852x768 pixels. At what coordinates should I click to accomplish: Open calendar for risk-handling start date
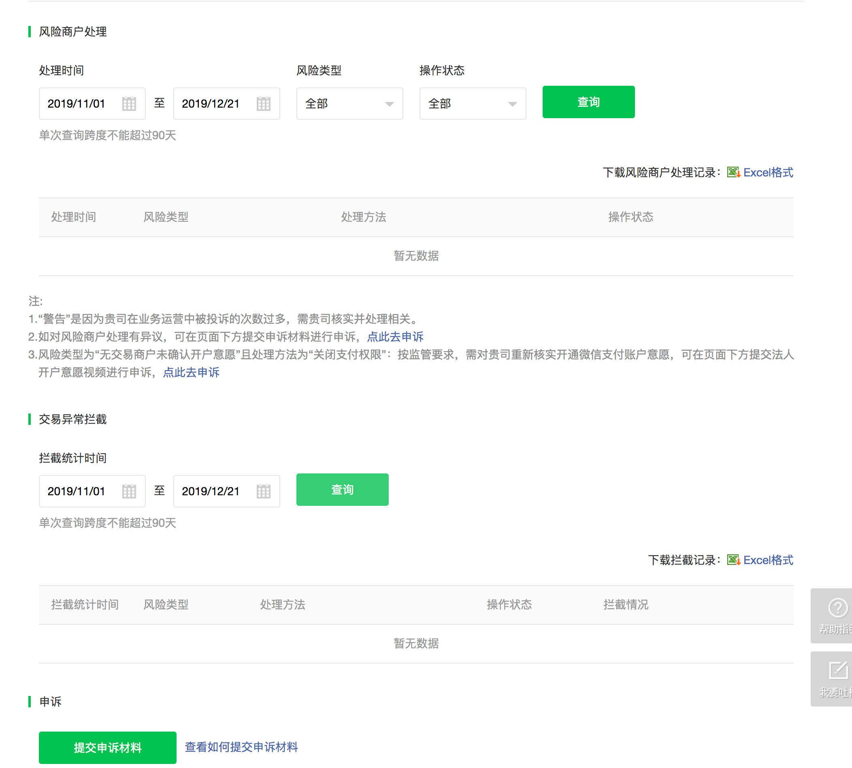[x=129, y=104]
